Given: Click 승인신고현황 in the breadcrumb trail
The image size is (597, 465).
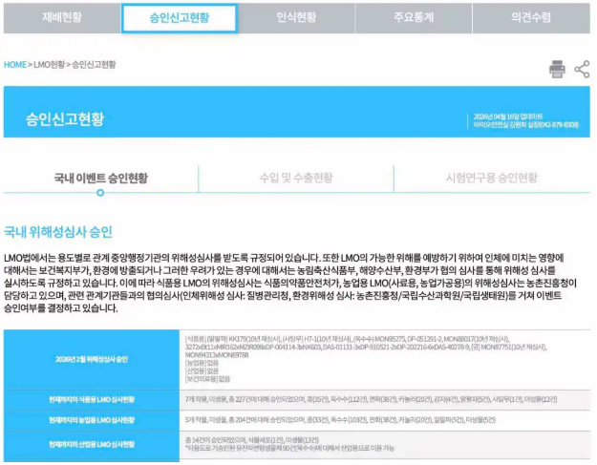Looking at the screenshot, I should click(x=94, y=65).
